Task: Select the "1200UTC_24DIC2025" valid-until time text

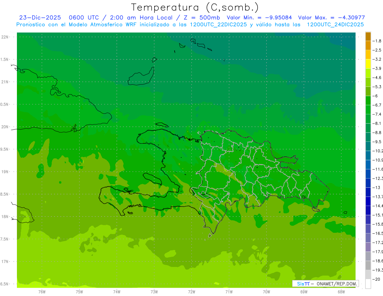Action: 335,25
